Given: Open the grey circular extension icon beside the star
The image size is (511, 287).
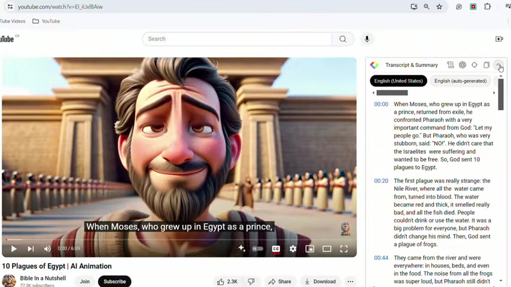Looking at the screenshot, I should pyautogui.click(x=459, y=7).
